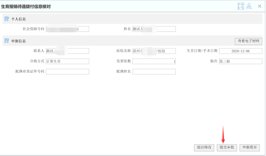Close the 生育报销待遇拨付信息核对 dialog
266x156 pixels.
point(259,6)
